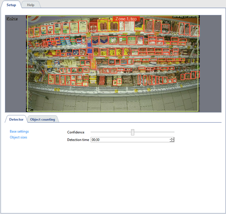Click the Confidence slider track right end
The width and height of the screenshot is (226, 214).
(x=173, y=132)
